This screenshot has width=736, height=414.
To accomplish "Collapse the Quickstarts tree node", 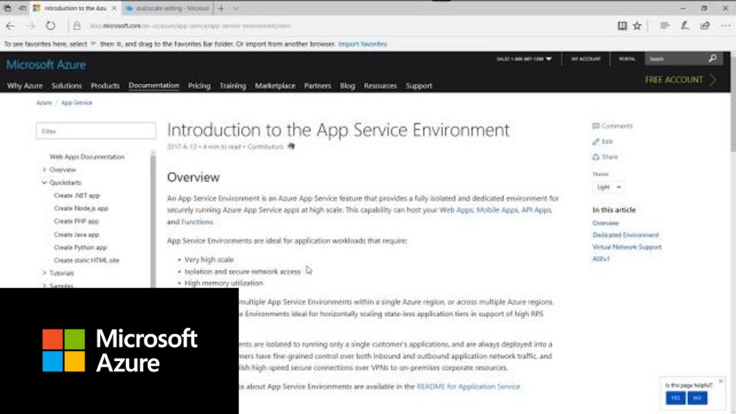I will (x=44, y=183).
